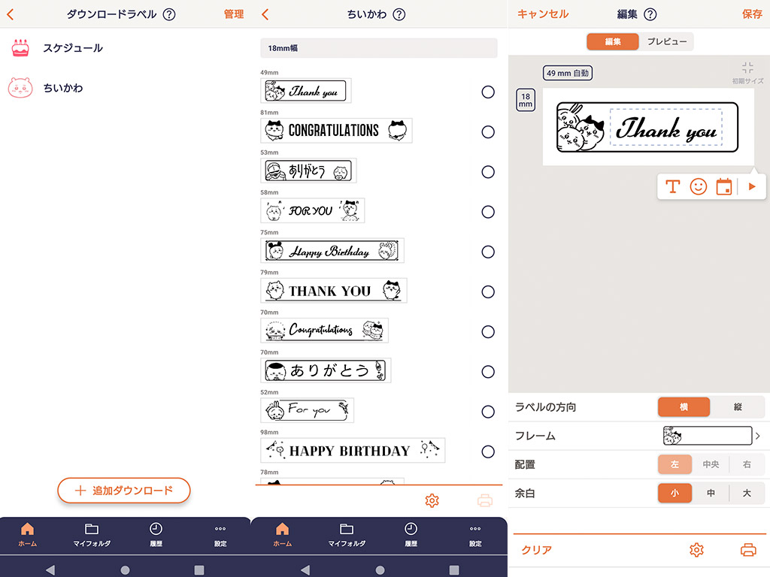This screenshot has height=577, width=770.
Task: Open 履歴 clock tab in middle screen
Action: (411, 534)
